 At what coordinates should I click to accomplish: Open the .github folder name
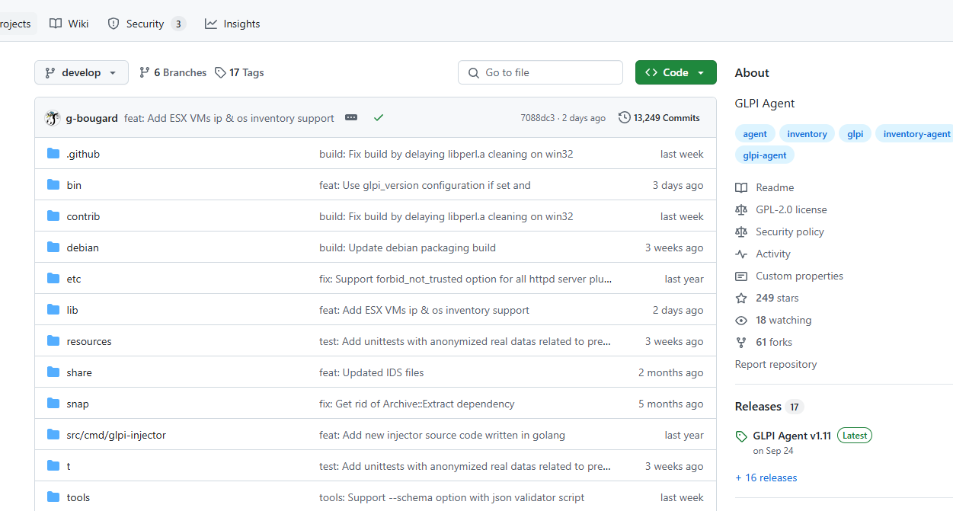(83, 154)
